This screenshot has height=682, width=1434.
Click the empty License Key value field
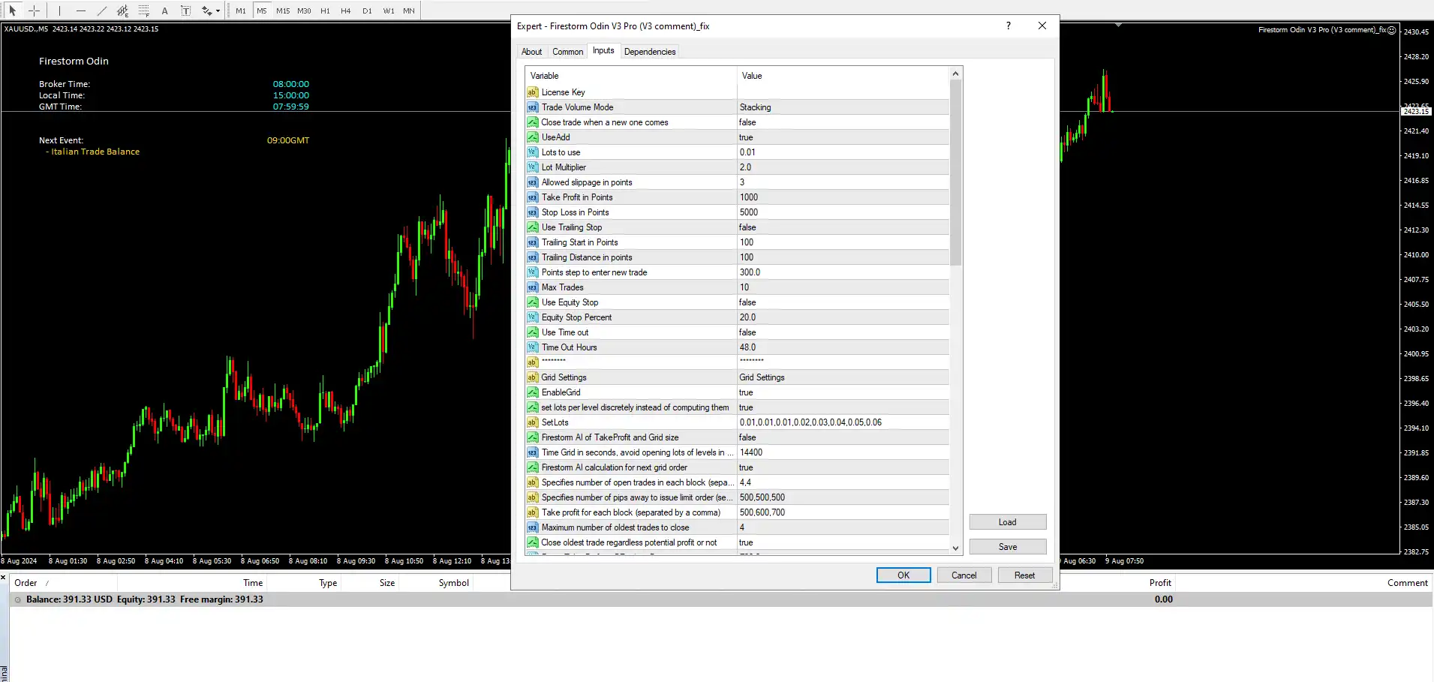[843, 92]
